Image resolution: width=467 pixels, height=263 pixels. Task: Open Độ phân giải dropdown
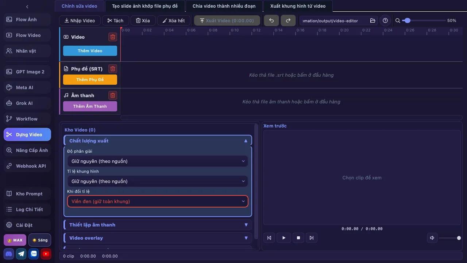(158, 161)
